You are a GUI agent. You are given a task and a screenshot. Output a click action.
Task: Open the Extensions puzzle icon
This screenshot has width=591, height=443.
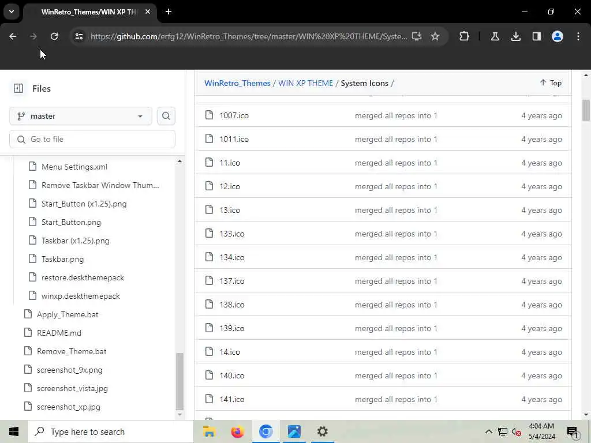point(465,36)
